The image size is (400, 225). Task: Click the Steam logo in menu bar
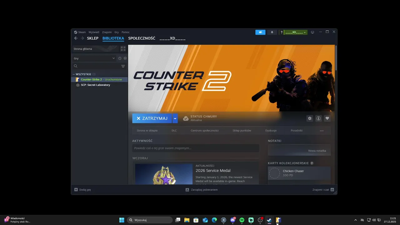76,32
